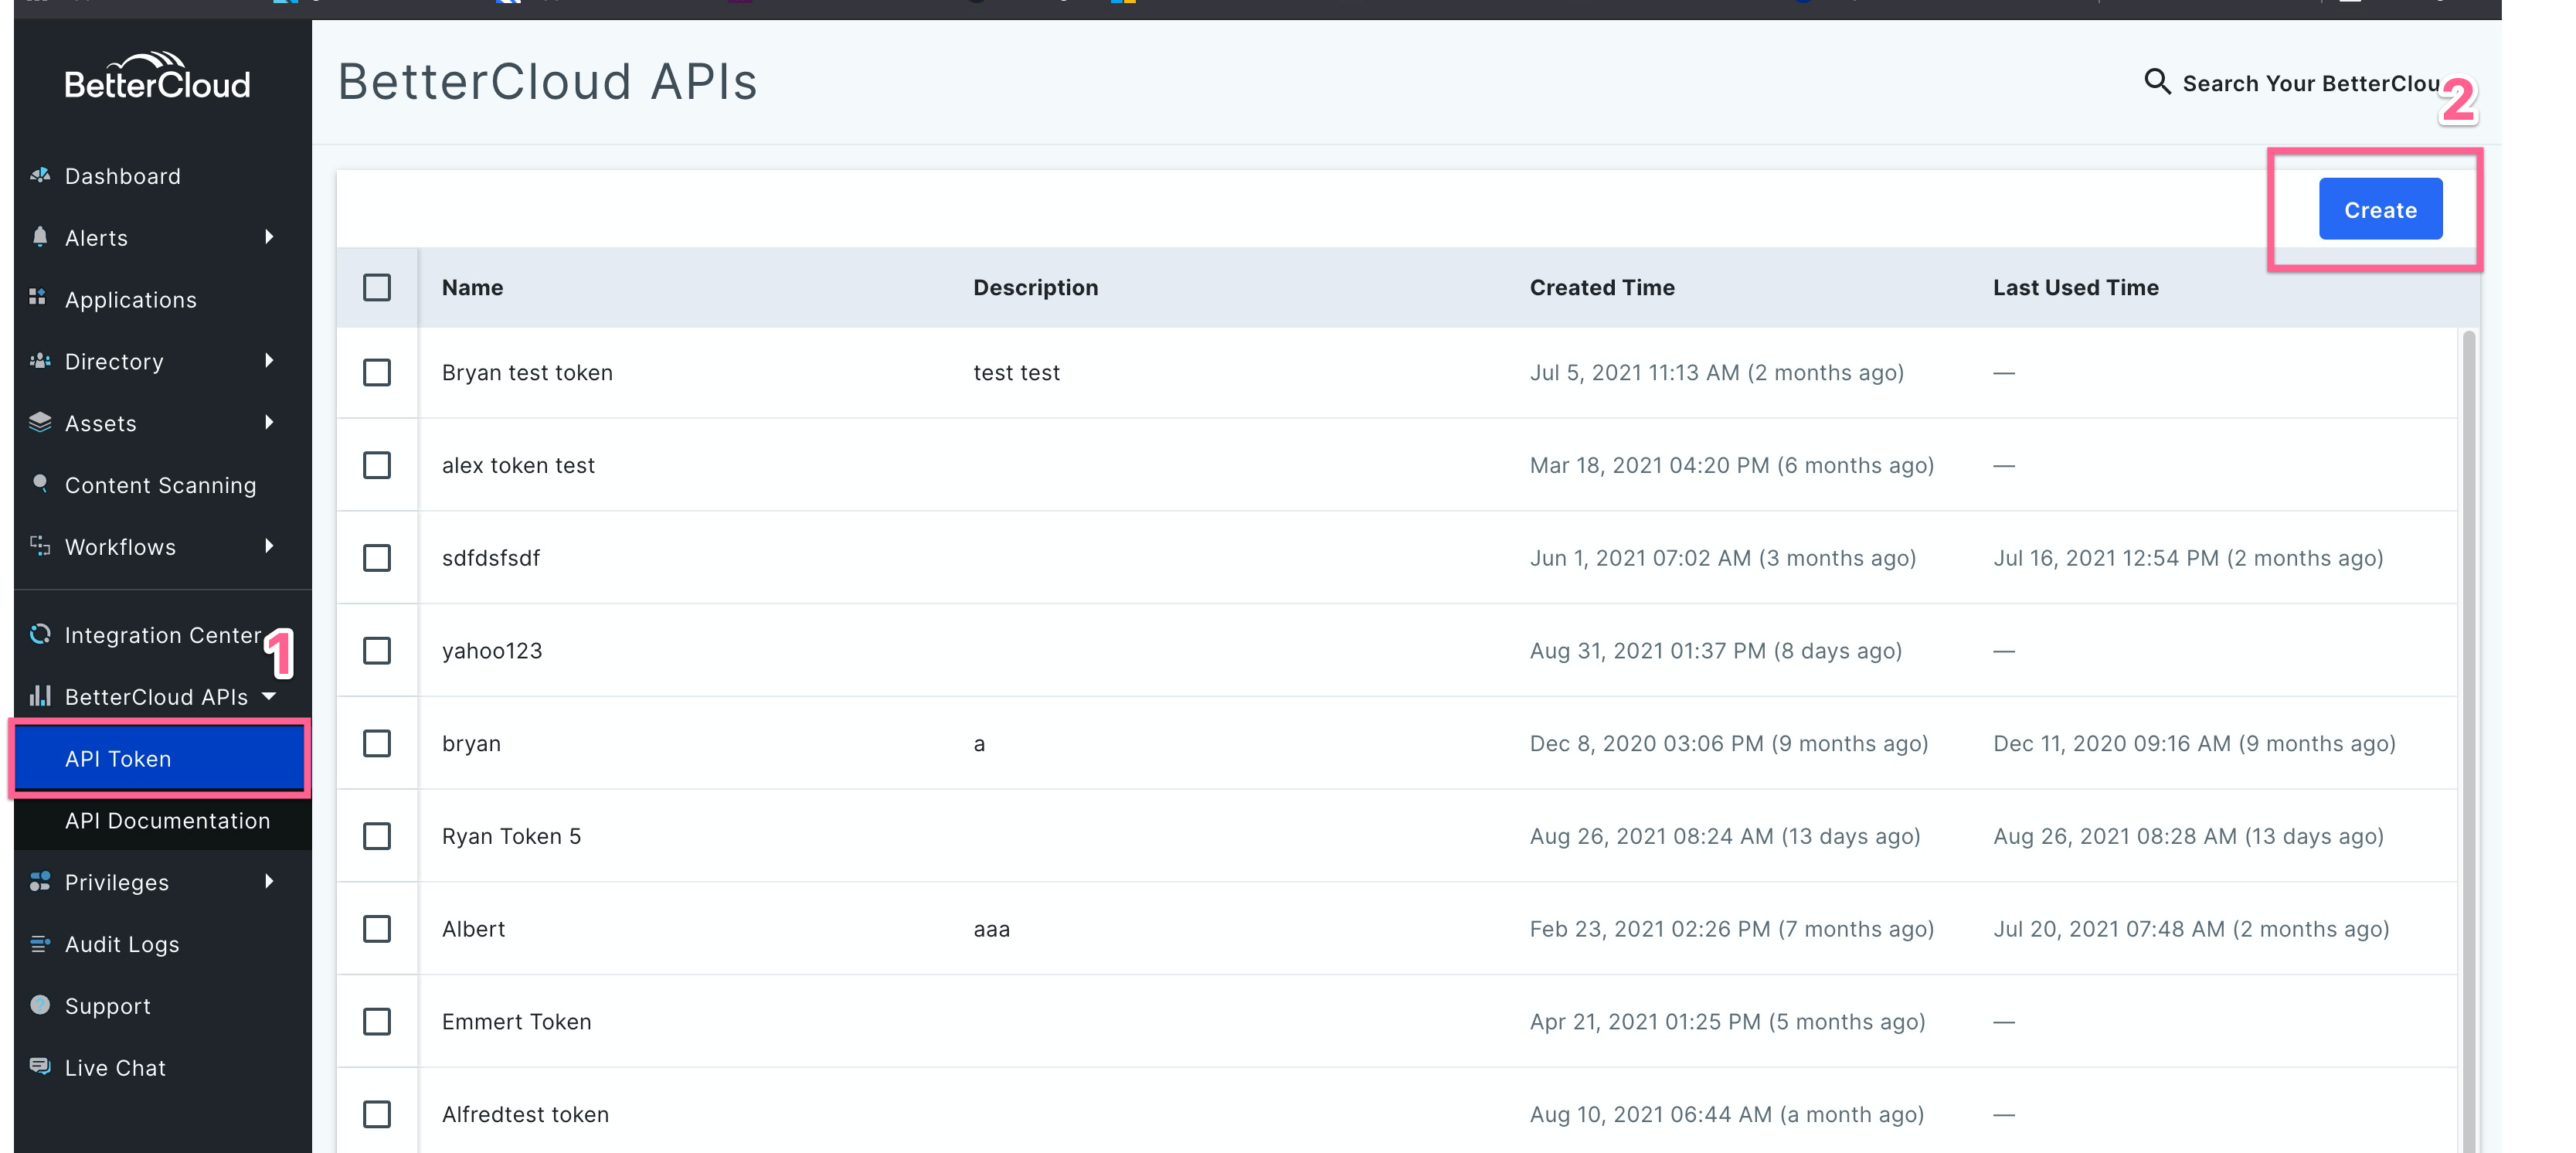This screenshot has height=1153, width=2576.
Task: Expand the Directory sidebar section
Action: [268, 361]
